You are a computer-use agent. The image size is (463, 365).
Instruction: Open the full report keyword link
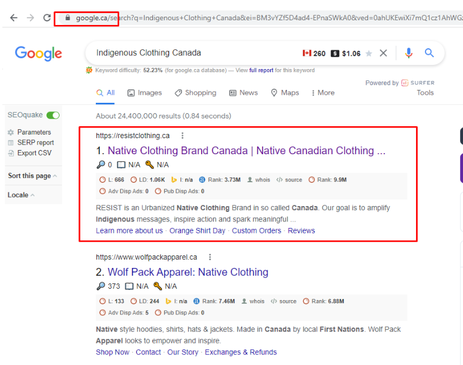261,70
